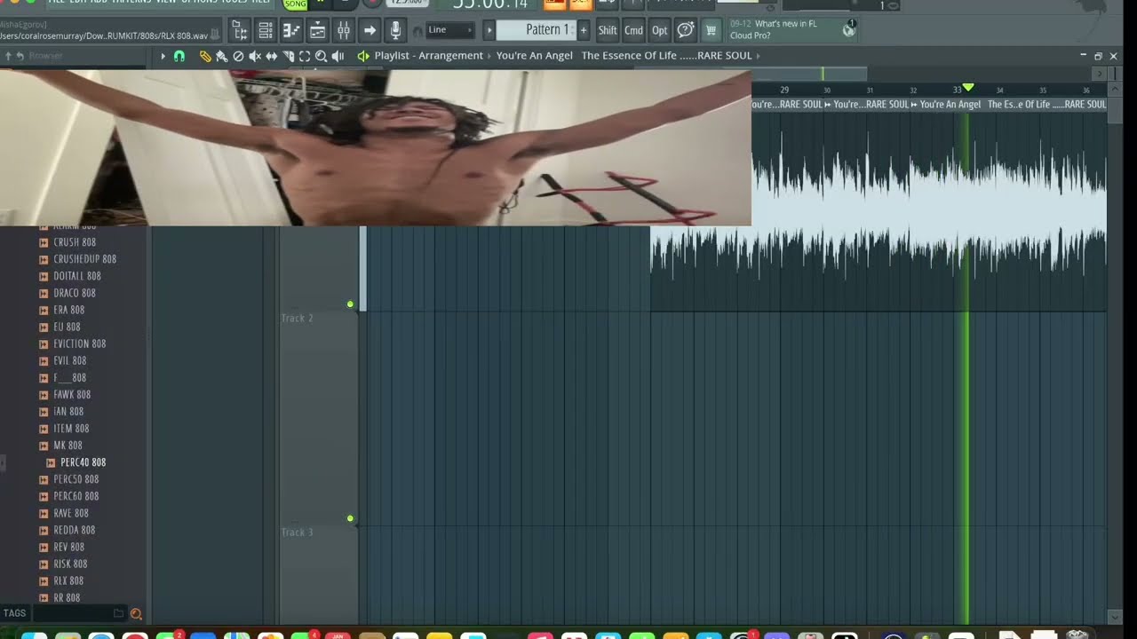The height and width of the screenshot is (639, 1137).
Task: Click the folder icon in TAGS bar
Action: [x=118, y=613]
